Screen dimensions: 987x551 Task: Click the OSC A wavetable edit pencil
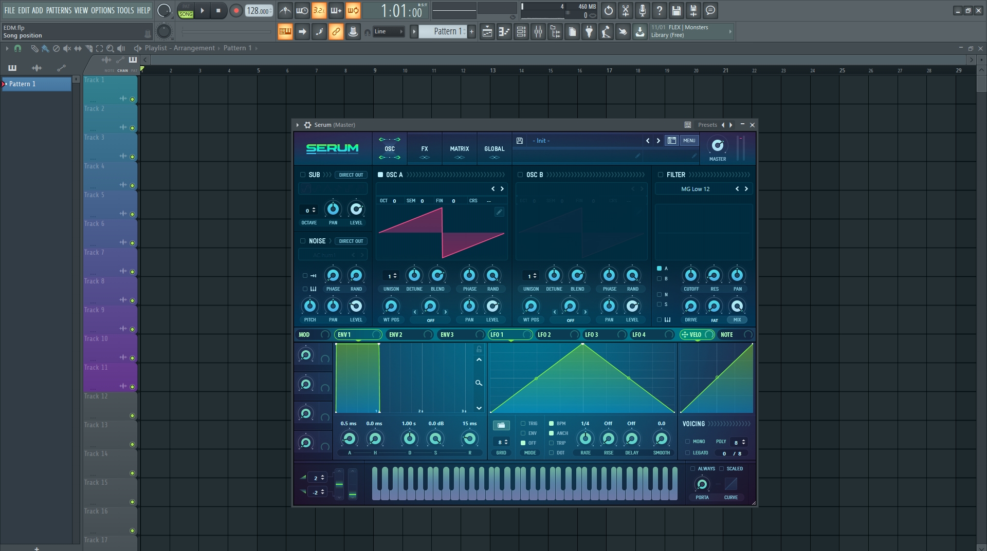499,212
